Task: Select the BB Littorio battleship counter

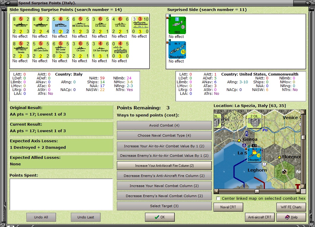Action: click(x=21, y=25)
